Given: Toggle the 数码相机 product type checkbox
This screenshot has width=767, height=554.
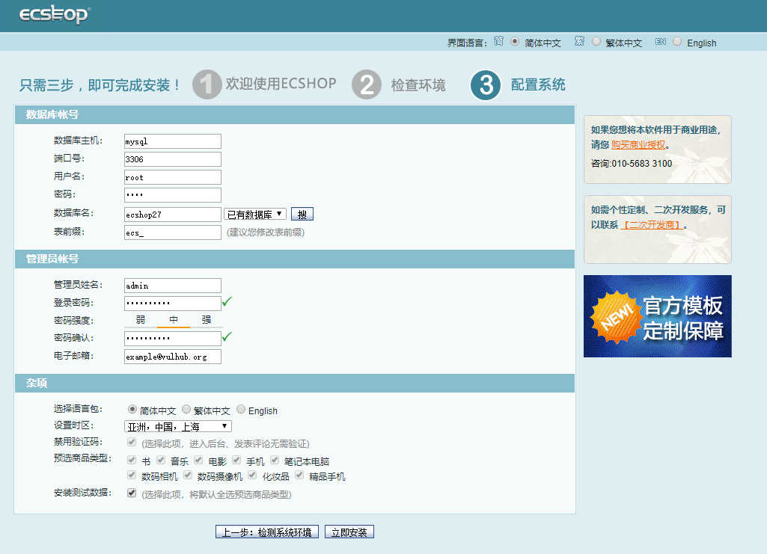Looking at the screenshot, I should pyautogui.click(x=132, y=475).
